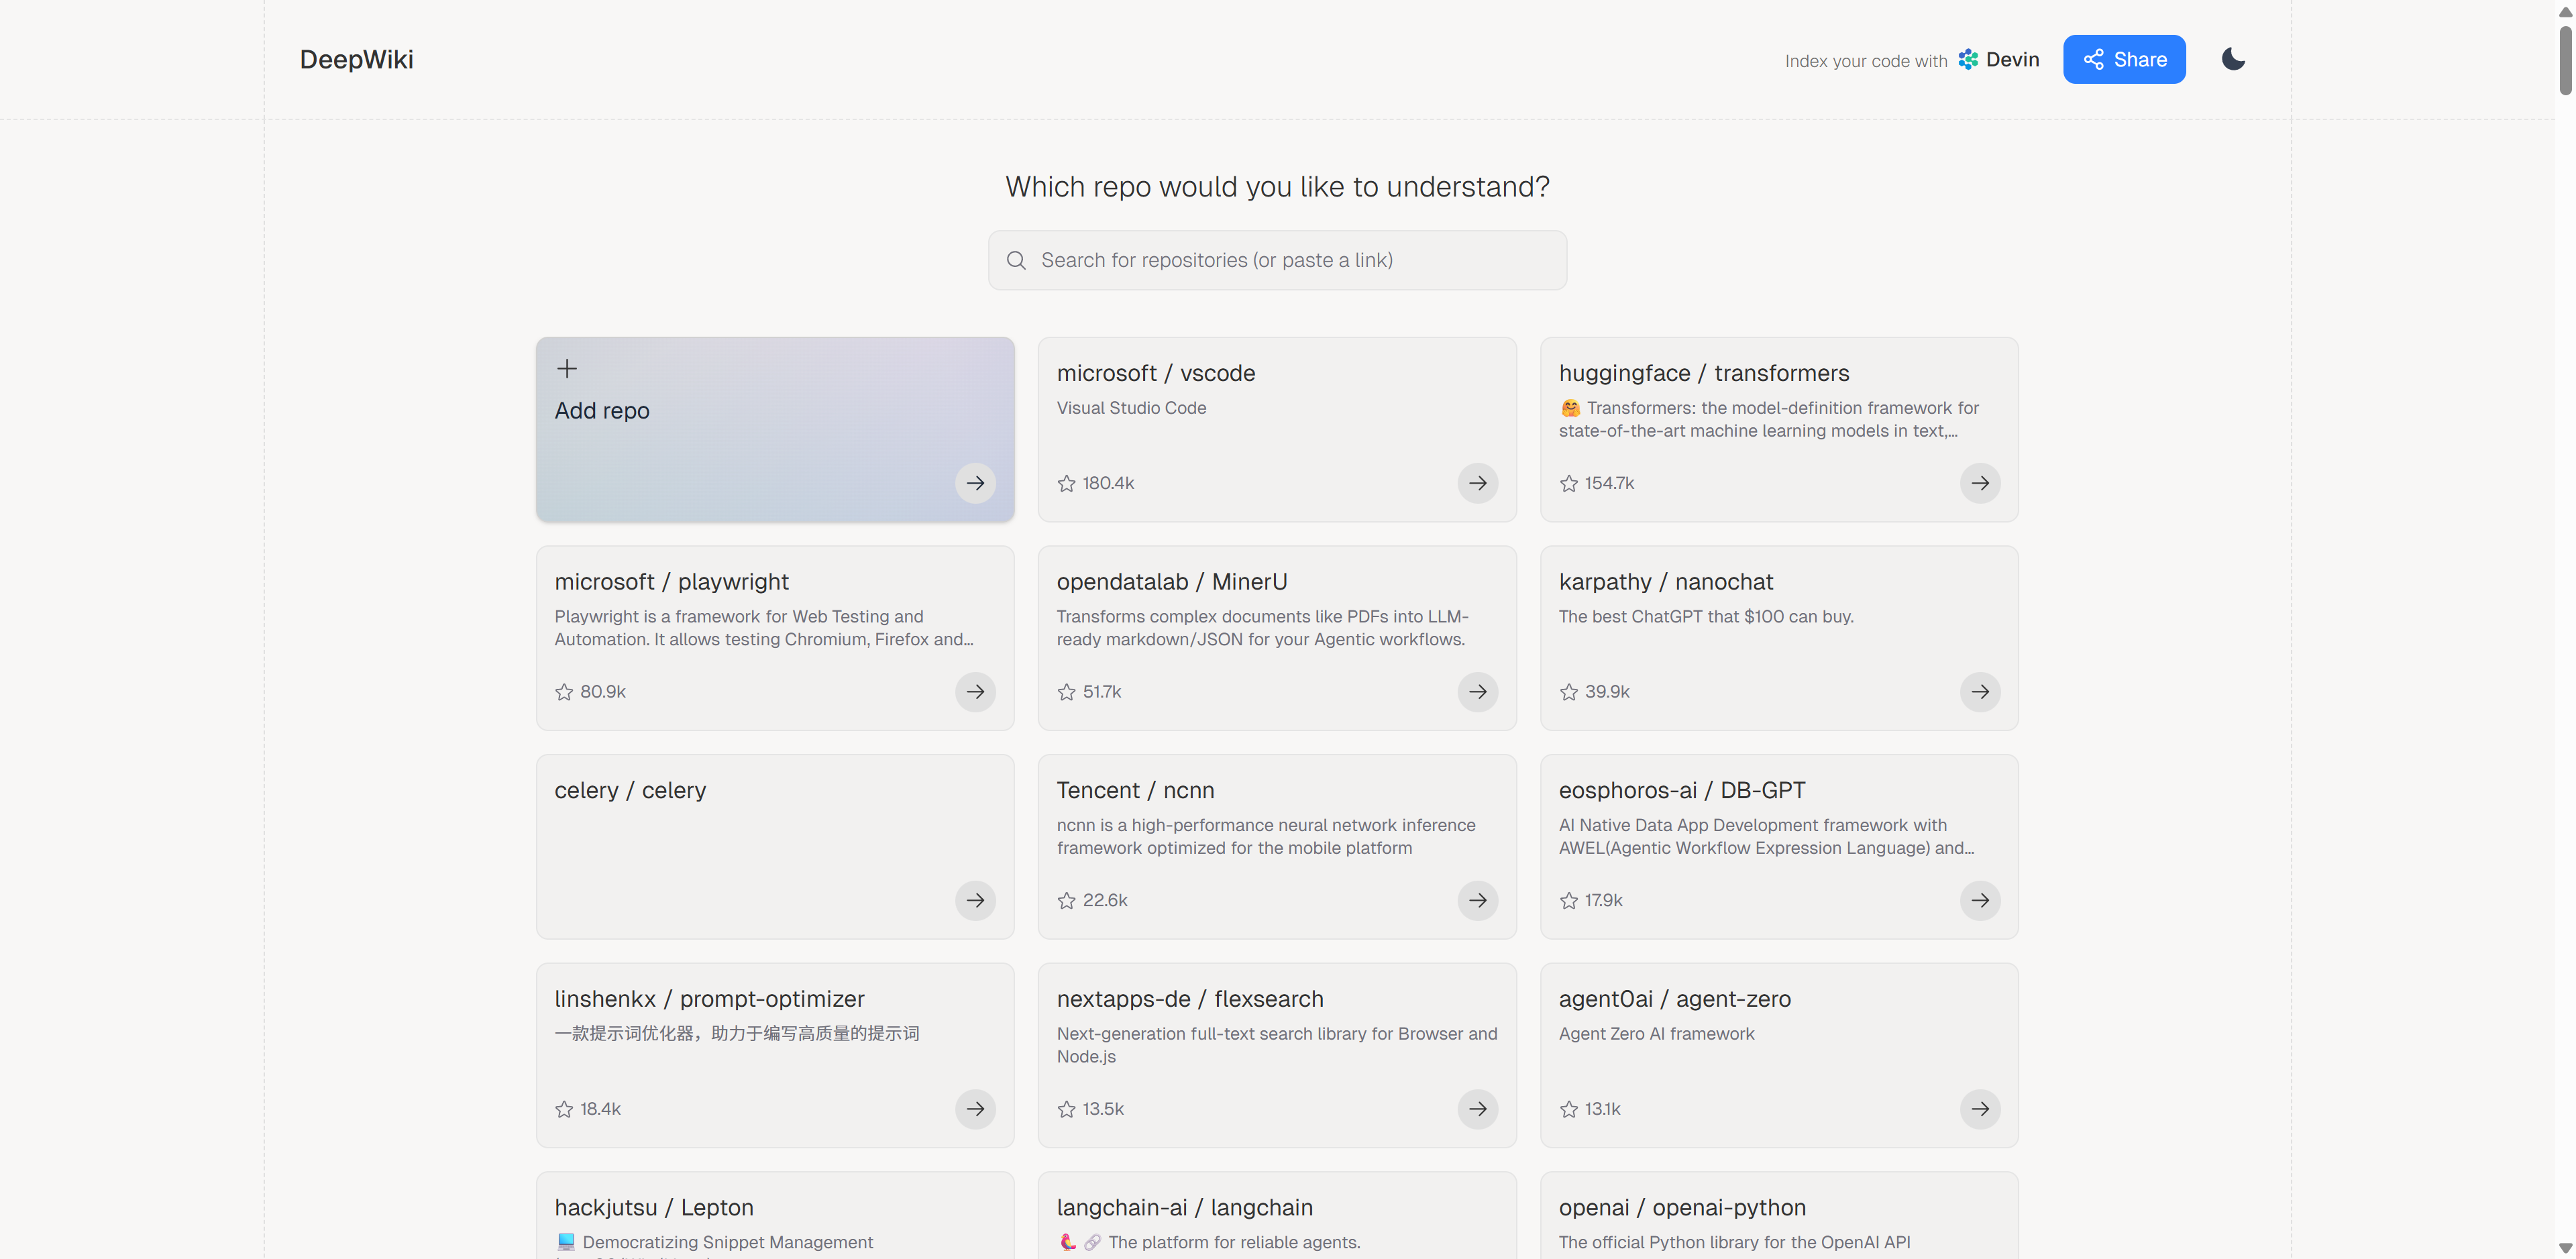The width and height of the screenshot is (2576, 1259).
Task: Open the Devin link in the header
Action: (1999, 59)
